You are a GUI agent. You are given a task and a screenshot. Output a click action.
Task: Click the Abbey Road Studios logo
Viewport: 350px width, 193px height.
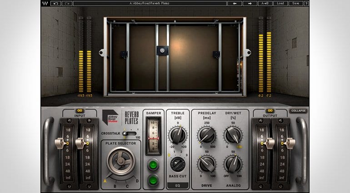[x=110, y=117]
